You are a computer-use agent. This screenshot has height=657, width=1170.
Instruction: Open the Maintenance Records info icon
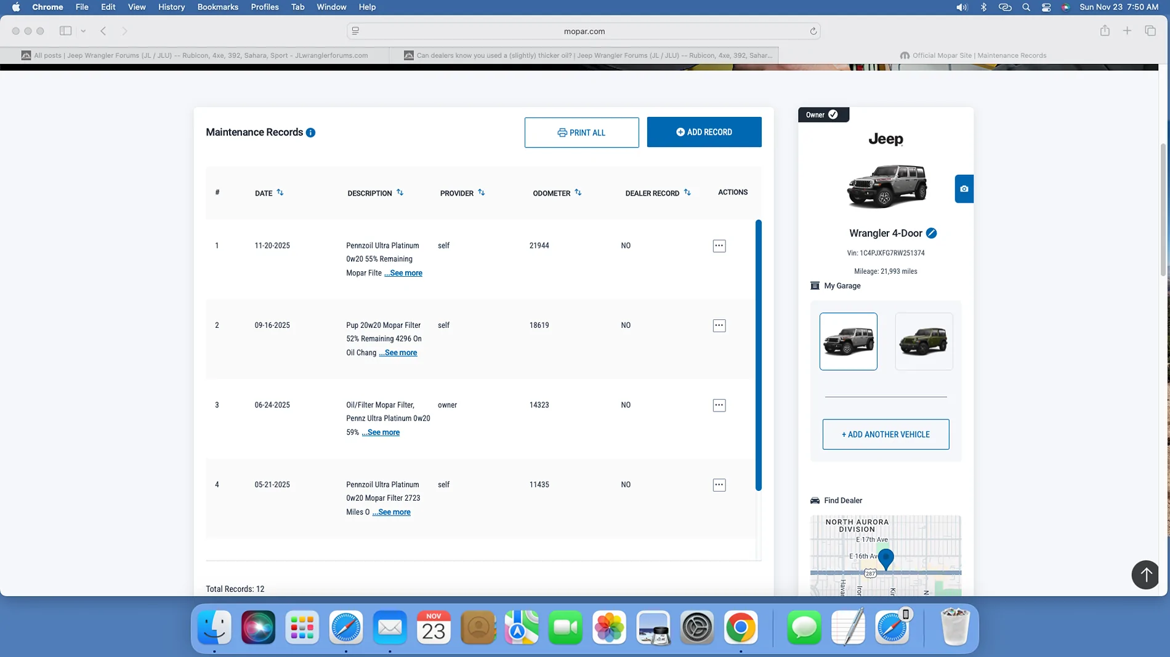pyautogui.click(x=310, y=132)
